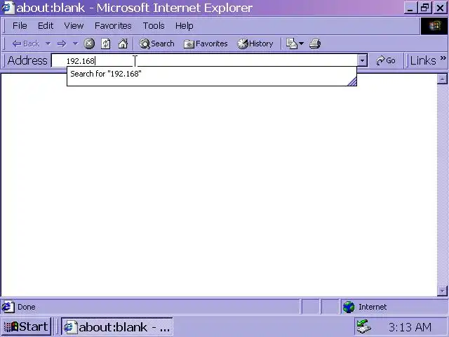Screen dimensions: 449x337
Task: Click the Internet Explorer title bar icon
Action: point(7,8)
